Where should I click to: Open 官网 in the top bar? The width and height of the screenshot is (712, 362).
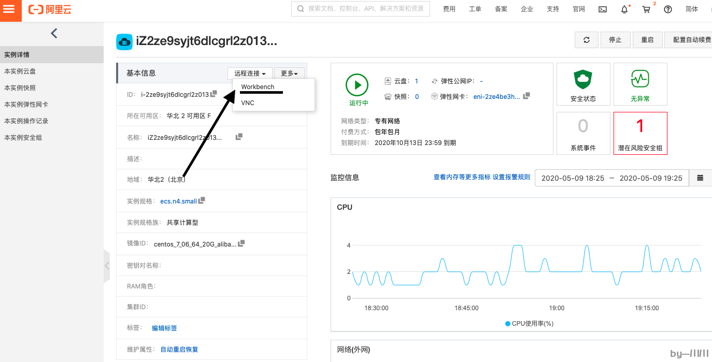pyautogui.click(x=579, y=9)
